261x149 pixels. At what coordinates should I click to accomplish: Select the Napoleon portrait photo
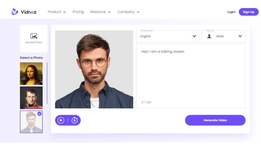pos(31,98)
